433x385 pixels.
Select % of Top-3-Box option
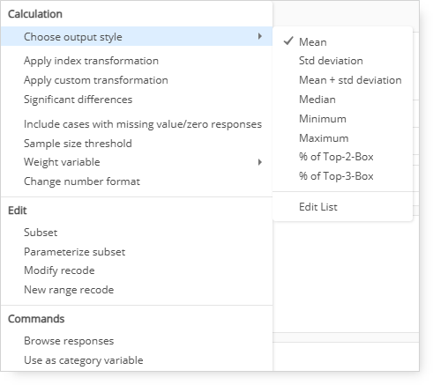point(336,176)
